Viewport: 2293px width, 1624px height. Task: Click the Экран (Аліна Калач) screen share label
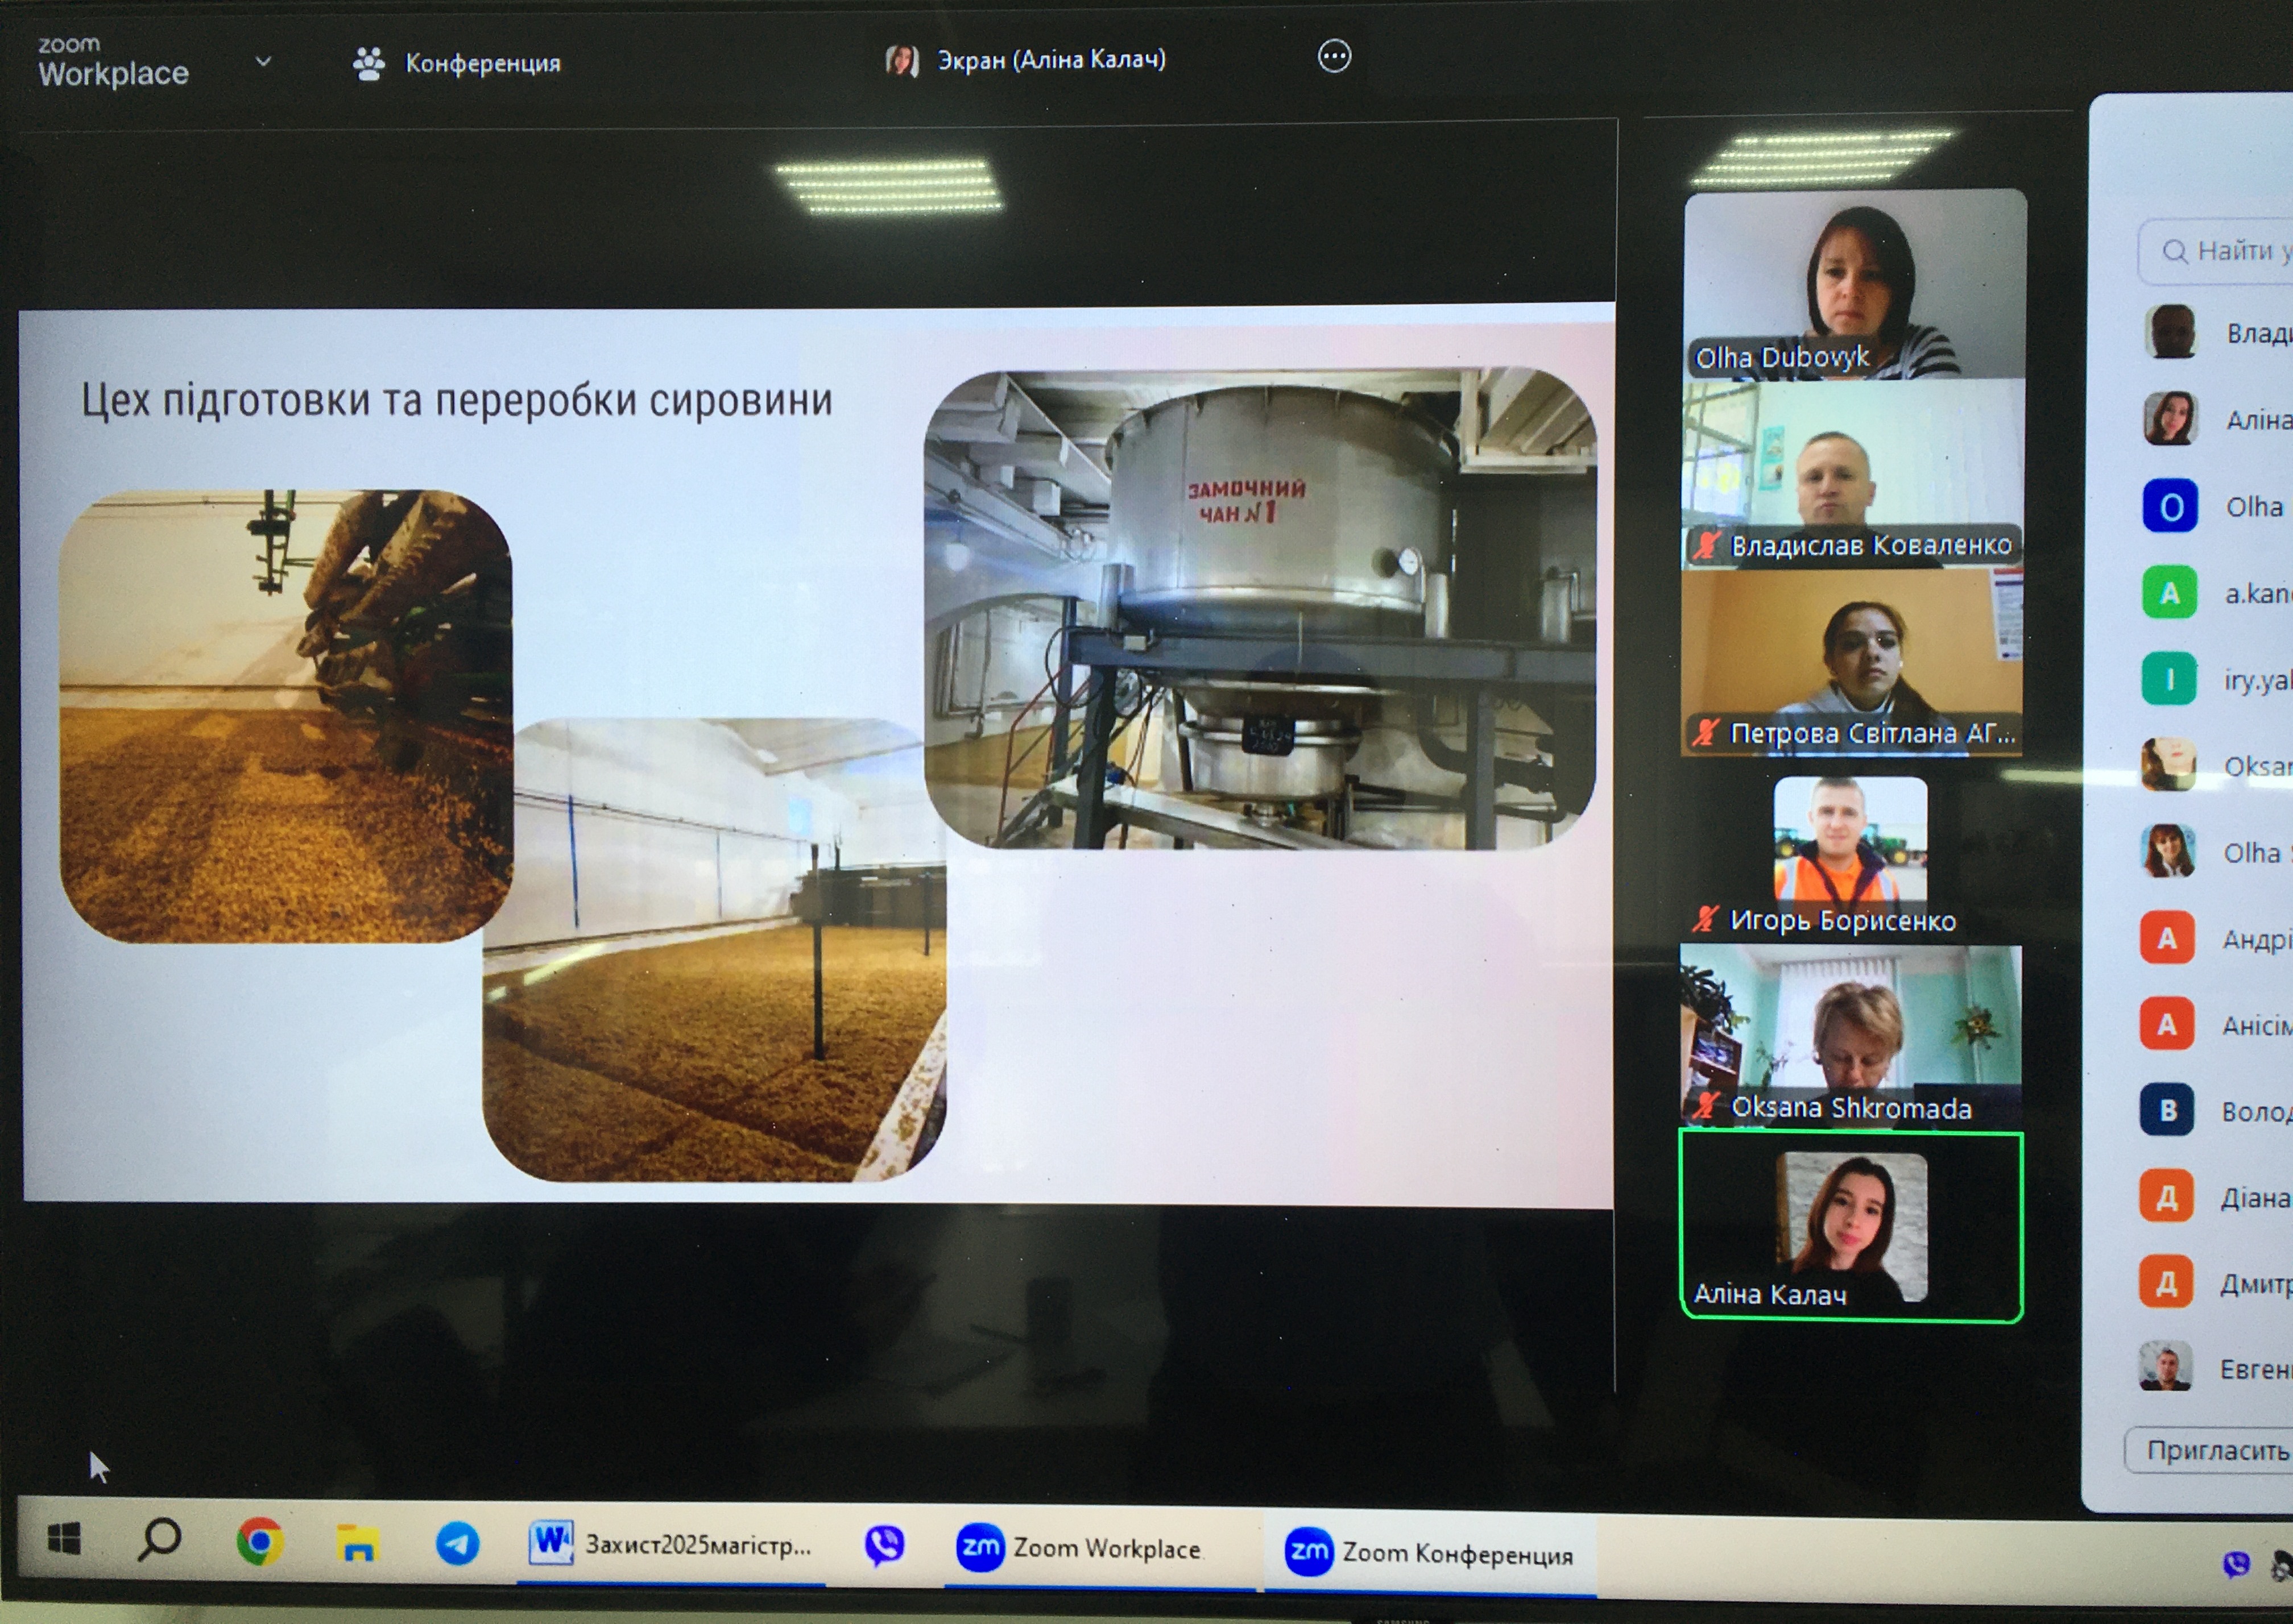pyautogui.click(x=1050, y=60)
